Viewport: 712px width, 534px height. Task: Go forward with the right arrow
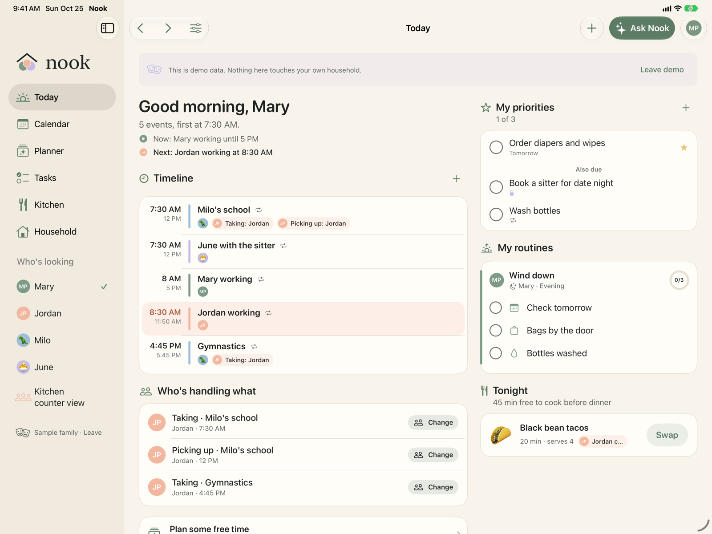pyautogui.click(x=168, y=28)
